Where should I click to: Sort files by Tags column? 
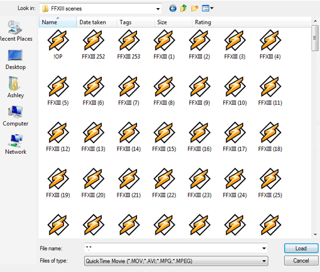coord(135,22)
